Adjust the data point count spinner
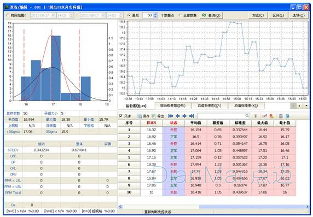This screenshot has width=313, height=217. pyautogui.click(x=155, y=15)
